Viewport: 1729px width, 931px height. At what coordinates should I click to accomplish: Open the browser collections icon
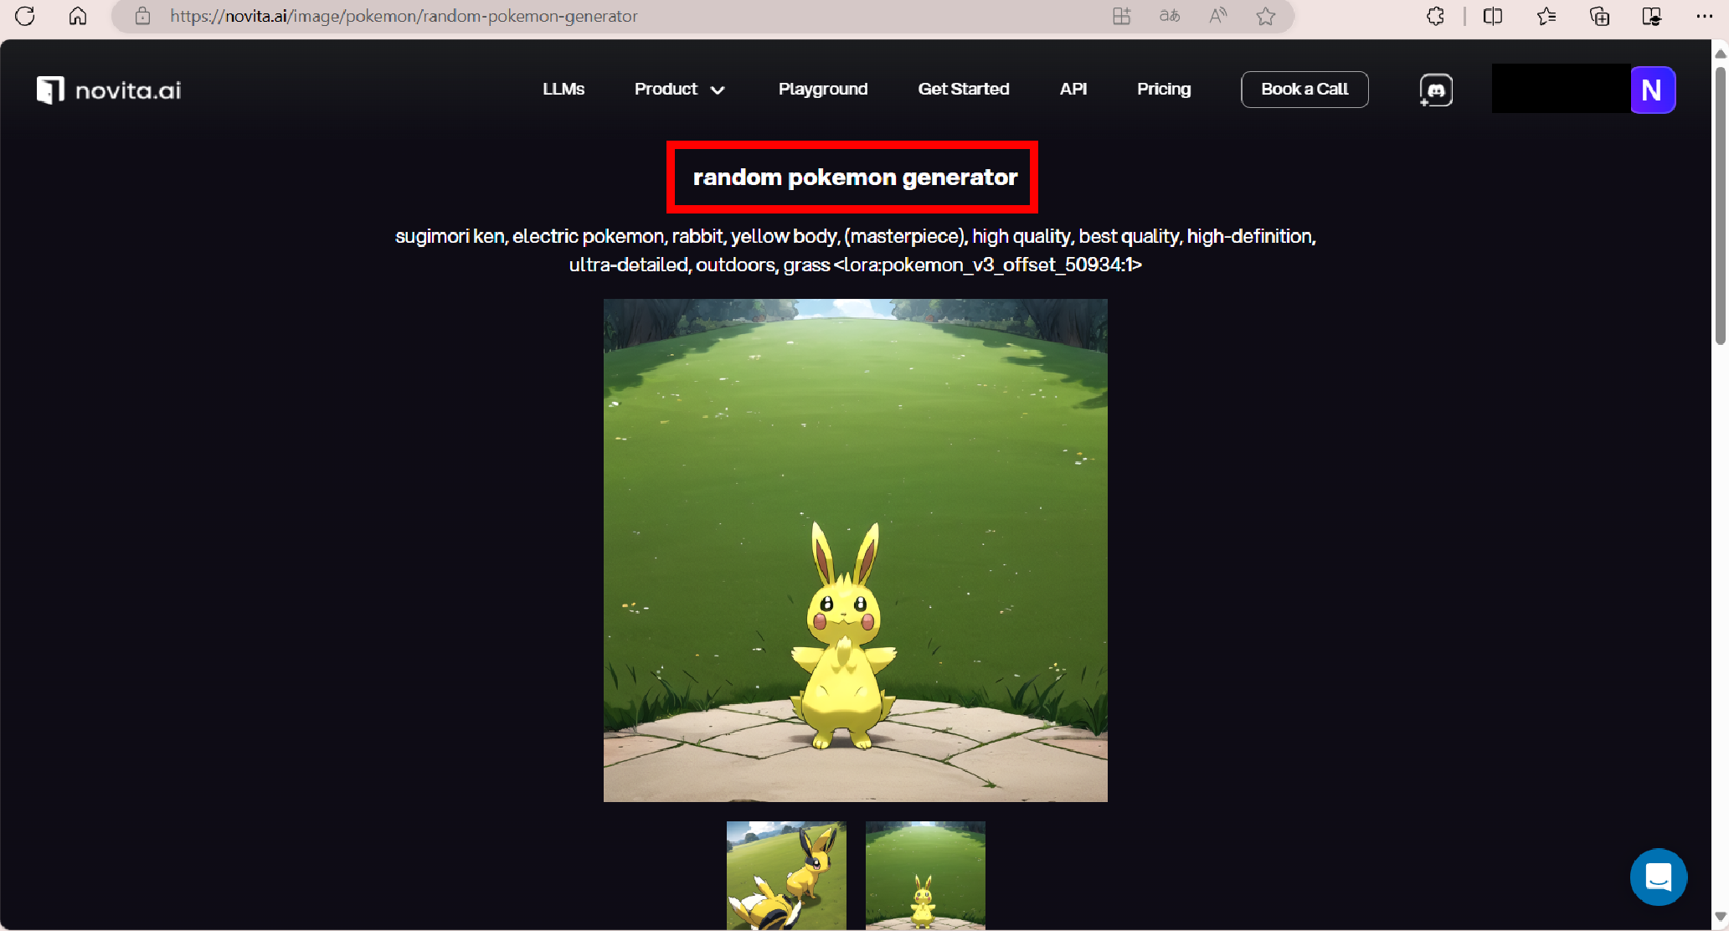[x=1599, y=16]
